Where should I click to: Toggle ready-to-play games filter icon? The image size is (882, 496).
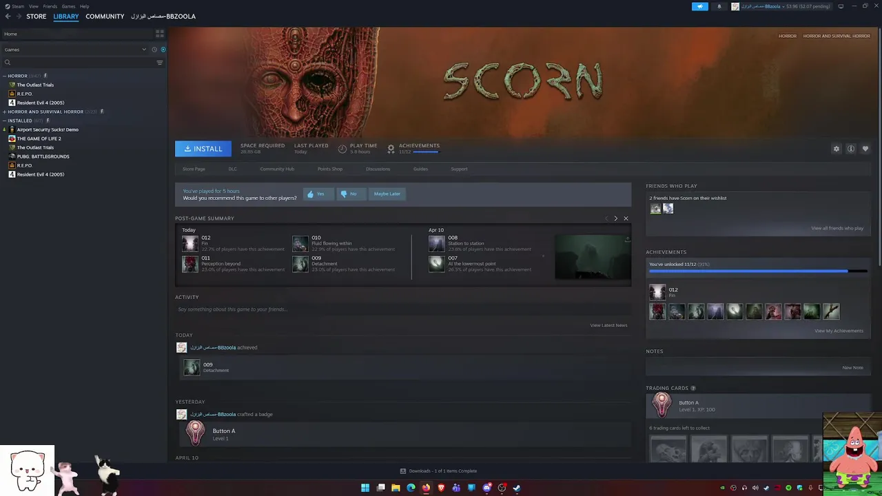[163, 50]
